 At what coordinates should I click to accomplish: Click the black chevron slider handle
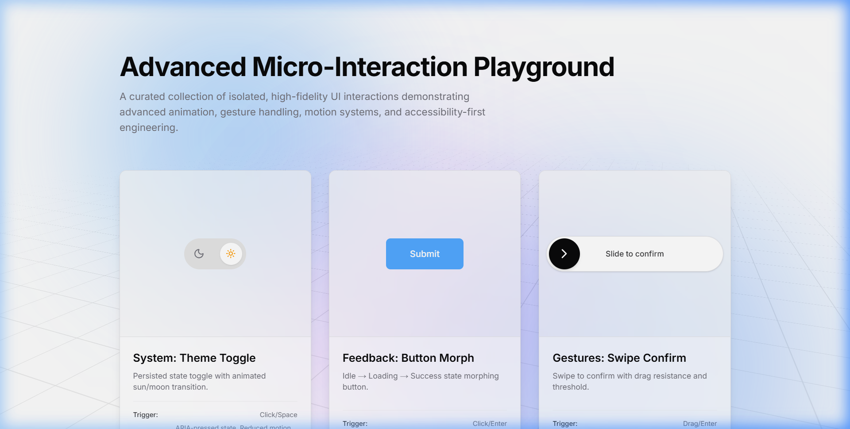point(564,254)
